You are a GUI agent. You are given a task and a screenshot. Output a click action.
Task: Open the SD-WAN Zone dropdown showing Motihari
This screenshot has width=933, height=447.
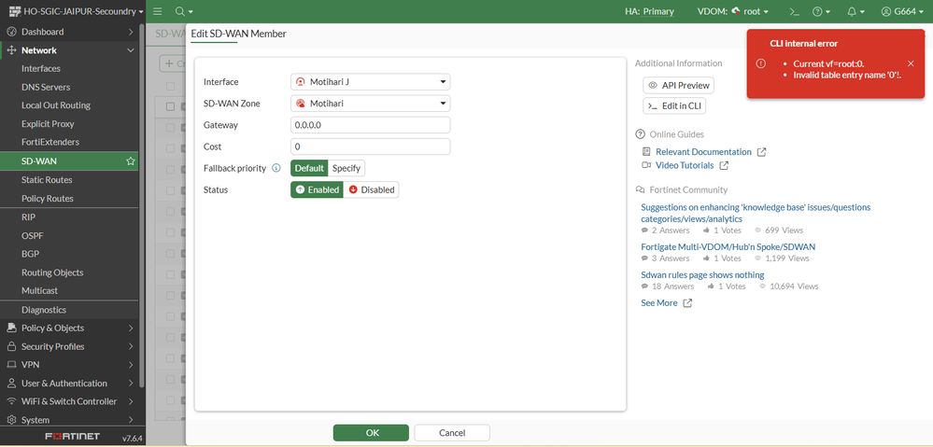370,104
